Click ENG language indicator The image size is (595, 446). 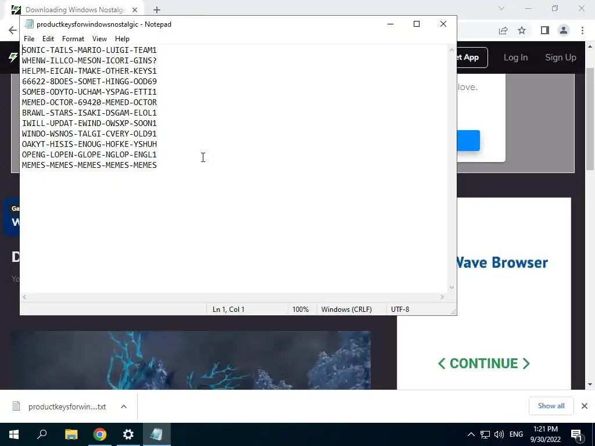[516, 434]
